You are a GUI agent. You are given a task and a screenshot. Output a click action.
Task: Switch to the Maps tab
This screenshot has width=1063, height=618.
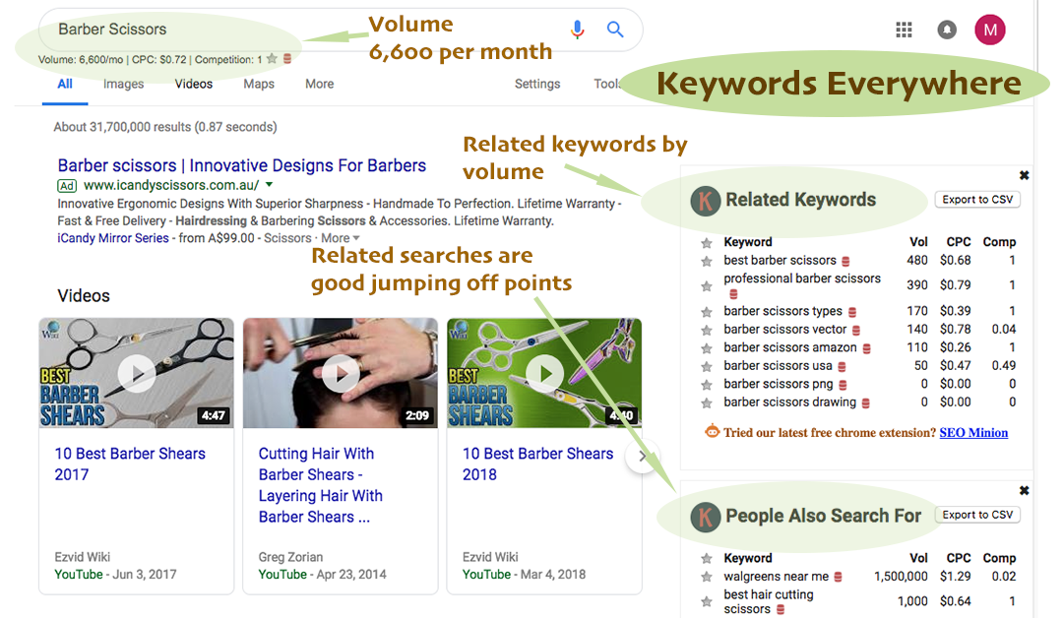[x=259, y=85]
